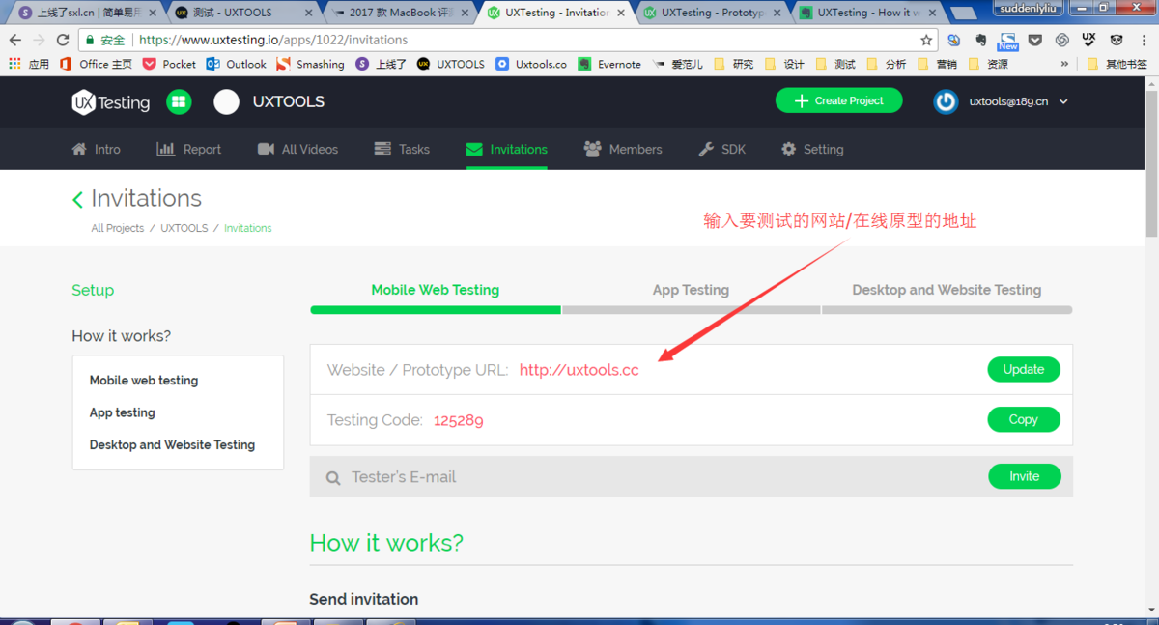Open the 上线了 bookmark
The image size is (1159, 625).
[x=382, y=64]
